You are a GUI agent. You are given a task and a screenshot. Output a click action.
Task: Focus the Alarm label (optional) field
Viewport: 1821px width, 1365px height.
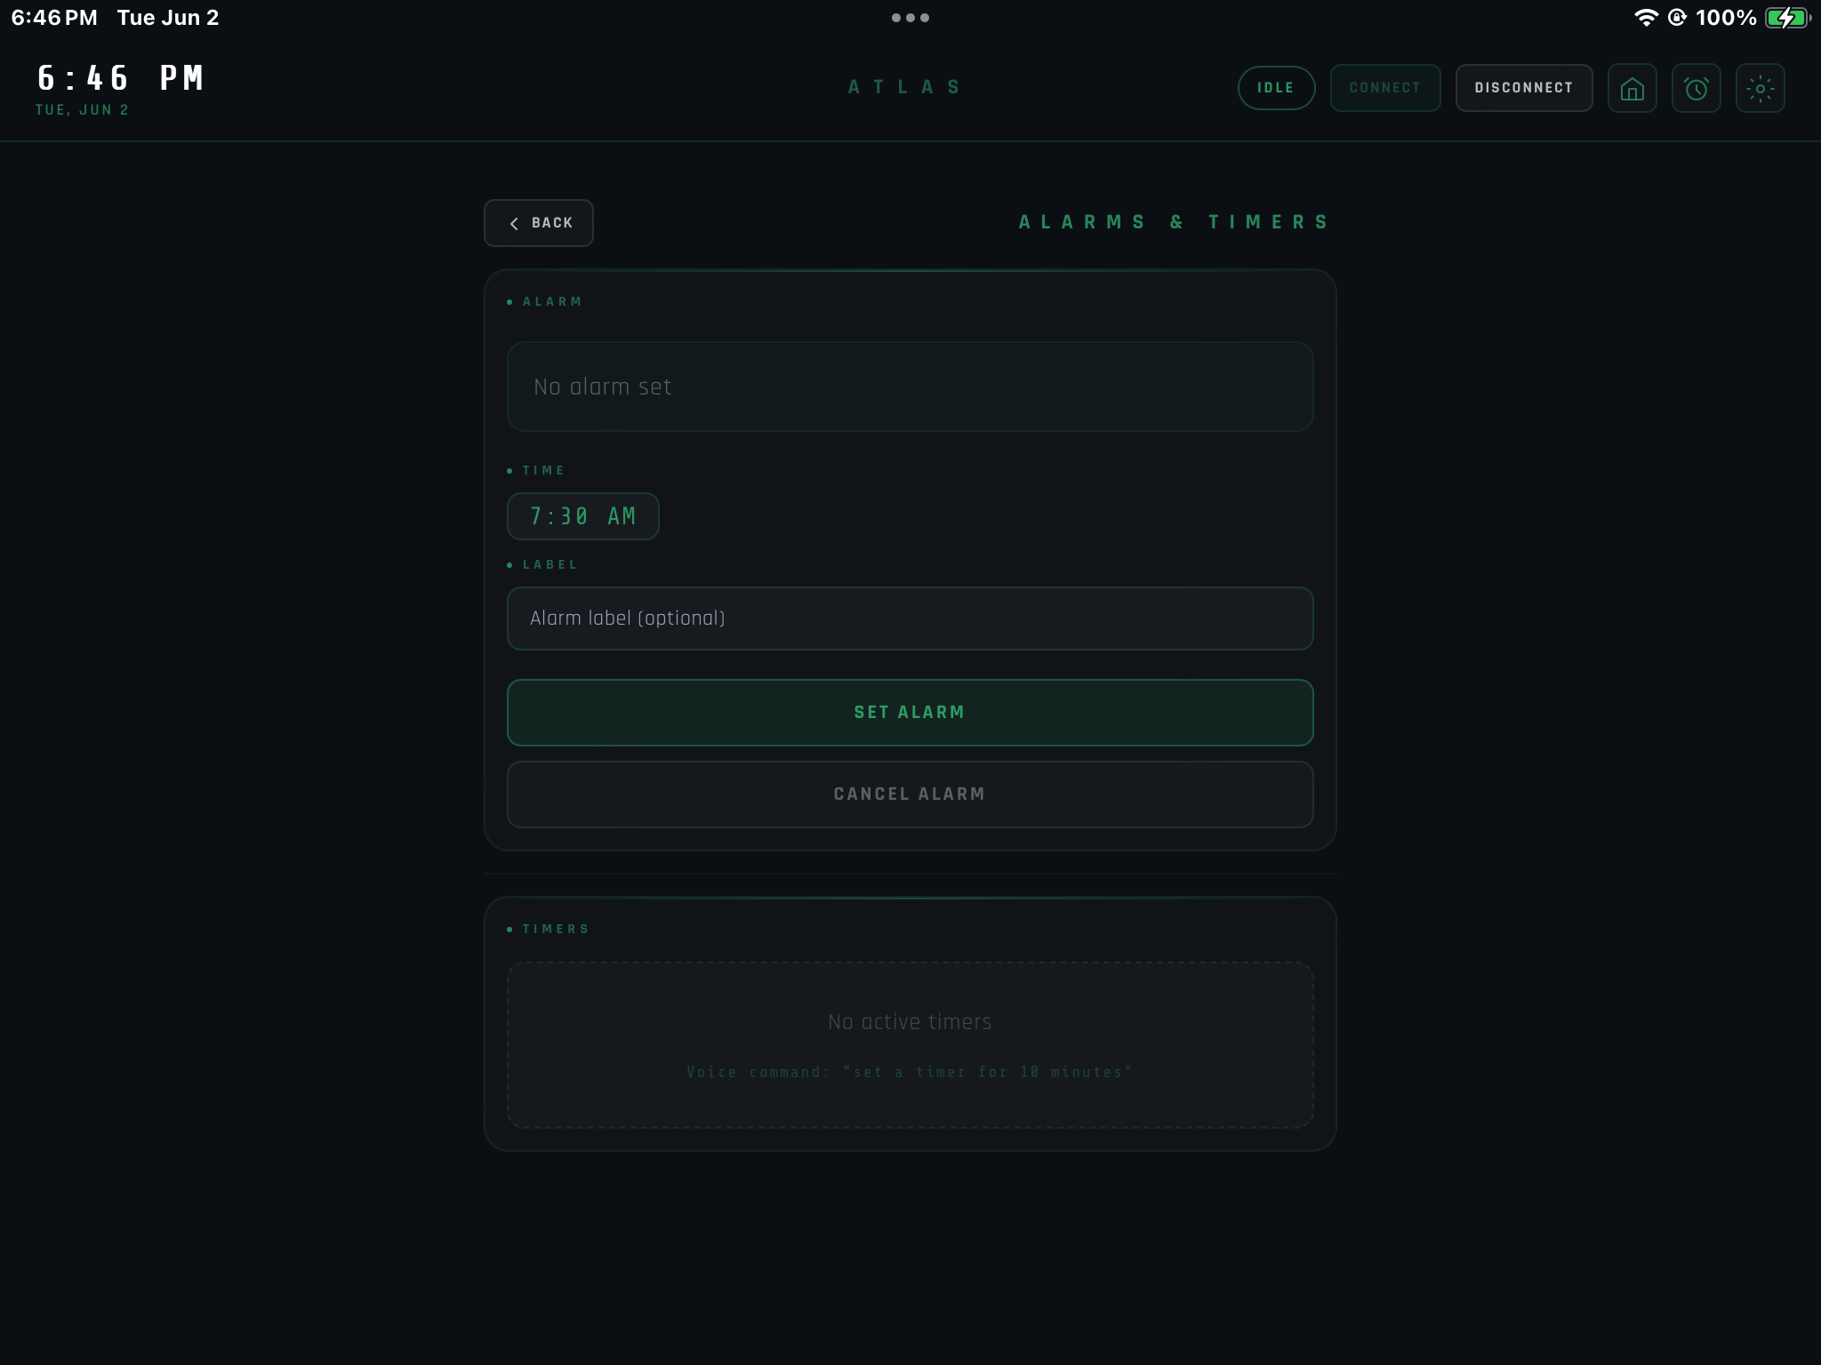pos(910,619)
